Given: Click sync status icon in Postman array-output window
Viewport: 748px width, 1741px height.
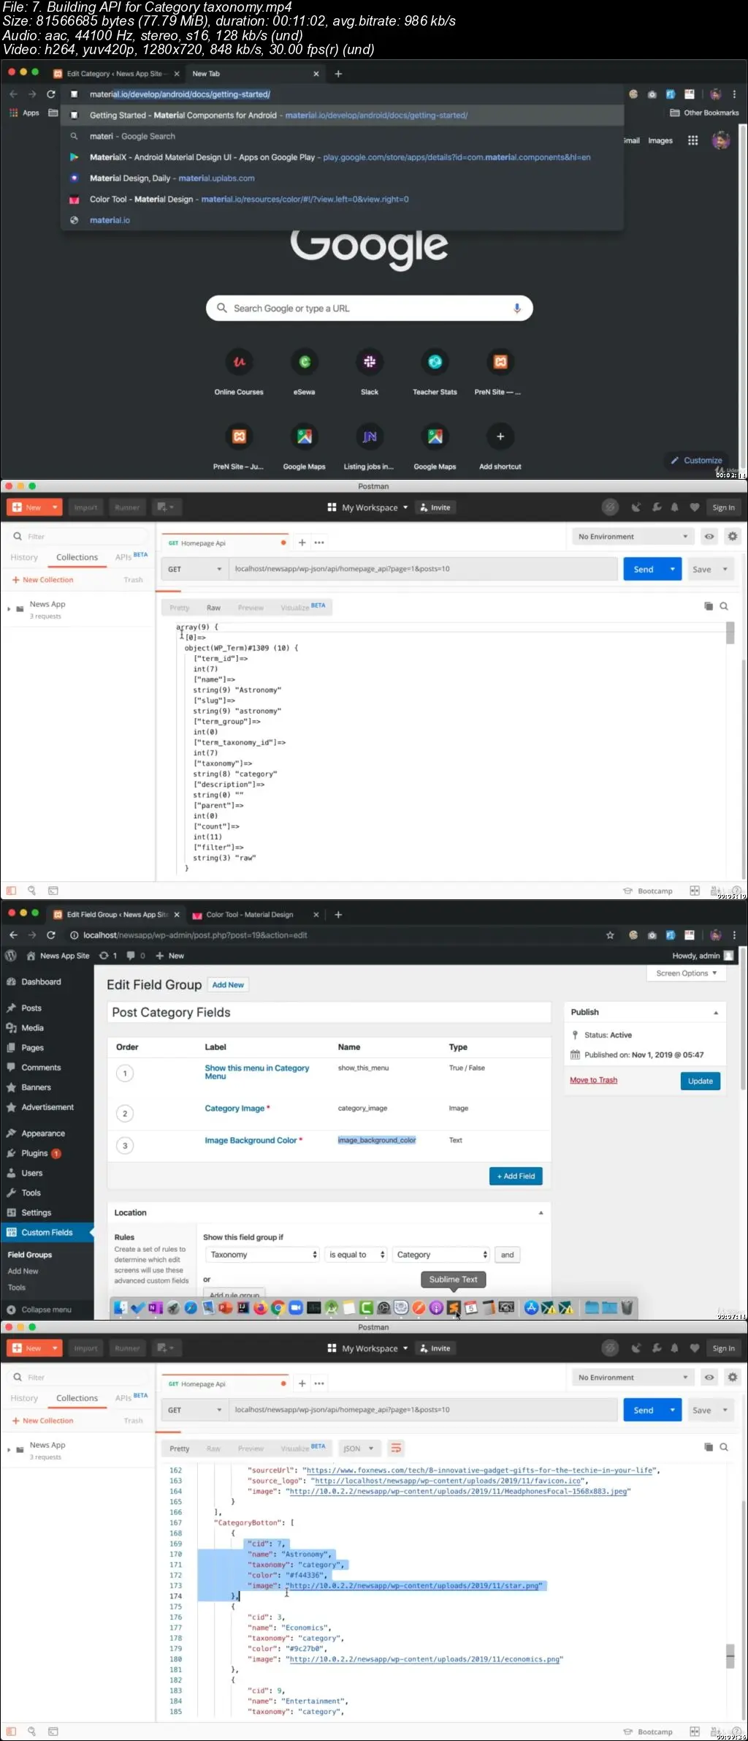Looking at the screenshot, I should [x=610, y=507].
